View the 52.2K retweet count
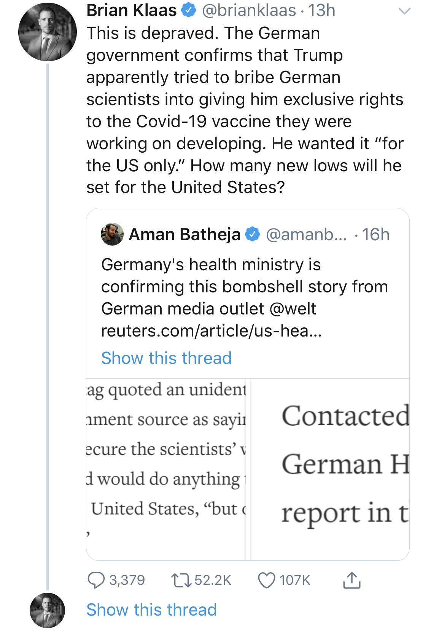The image size is (428, 635). click(213, 580)
